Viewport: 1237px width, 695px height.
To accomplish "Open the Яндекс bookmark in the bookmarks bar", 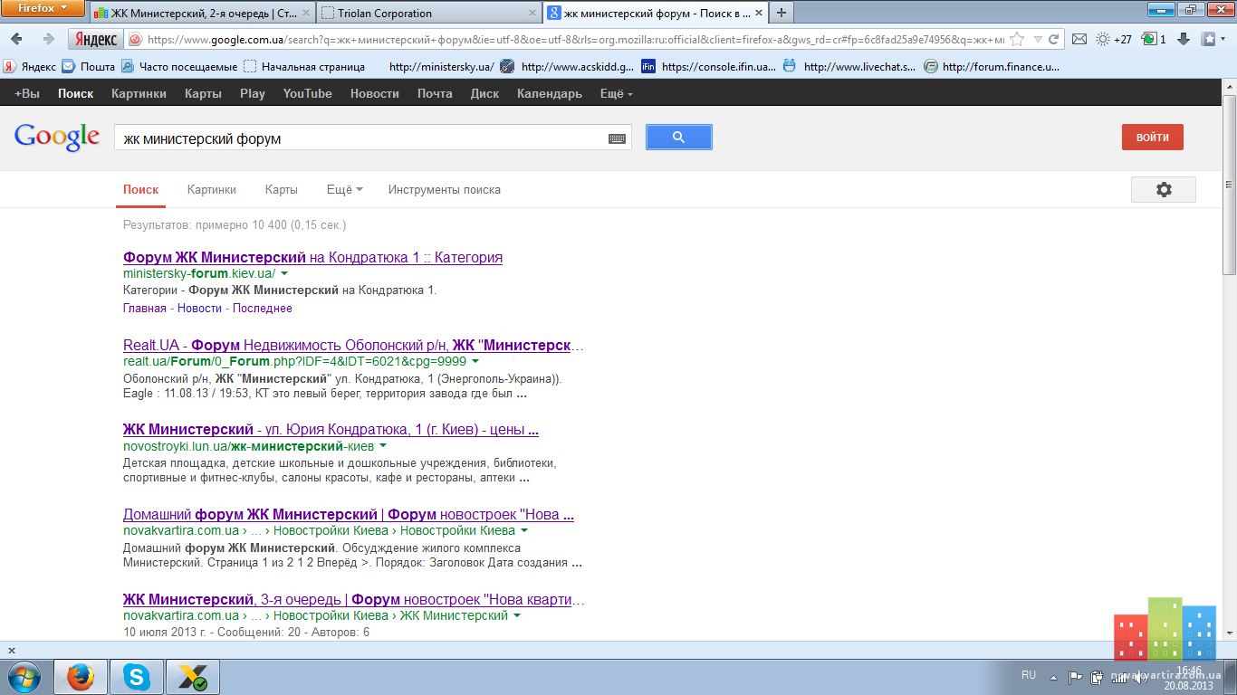I will coord(29,66).
